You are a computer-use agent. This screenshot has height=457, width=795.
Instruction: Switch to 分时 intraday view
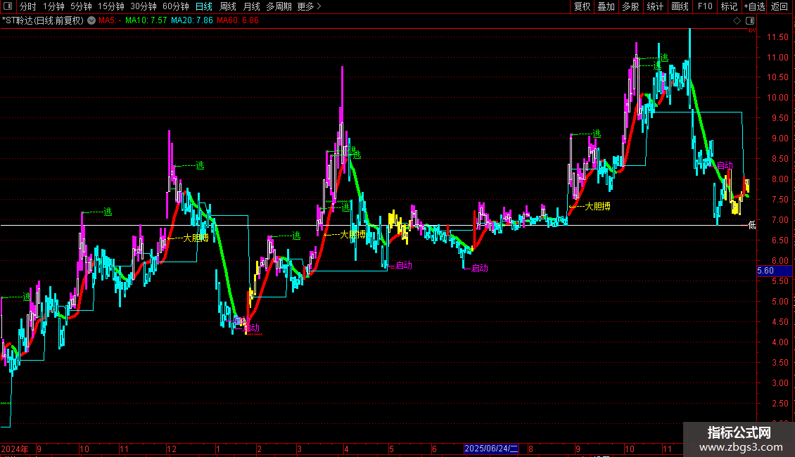point(28,6)
